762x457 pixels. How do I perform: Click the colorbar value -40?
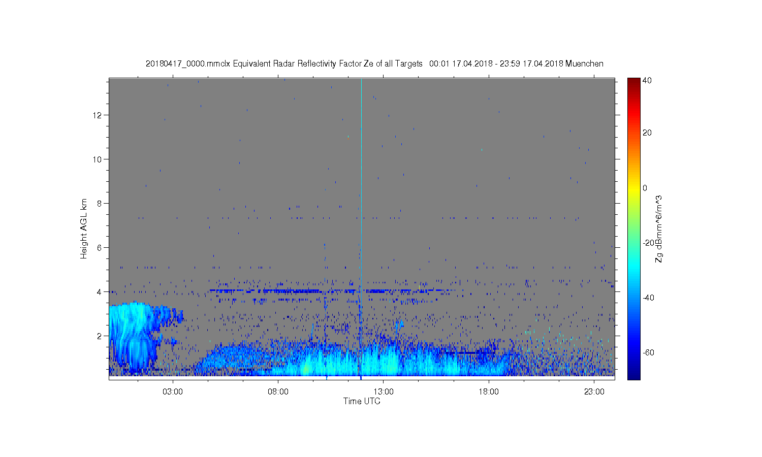point(648,298)
